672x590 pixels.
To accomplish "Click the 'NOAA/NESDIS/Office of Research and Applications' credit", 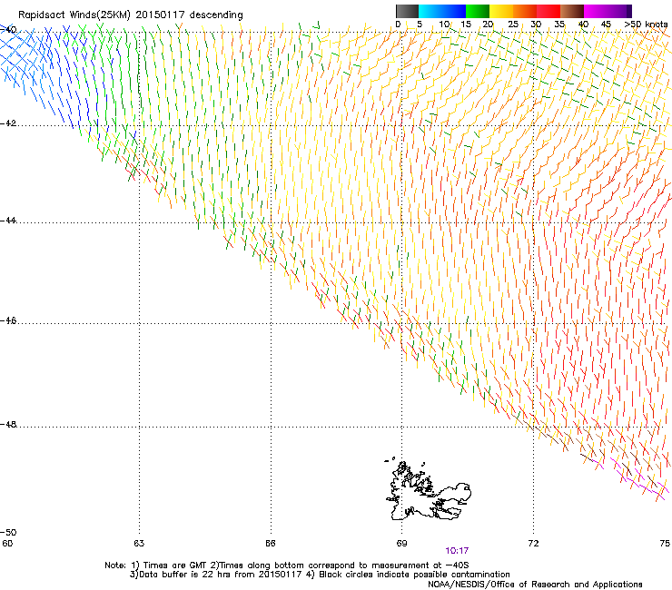I will (x=535, y=585).
